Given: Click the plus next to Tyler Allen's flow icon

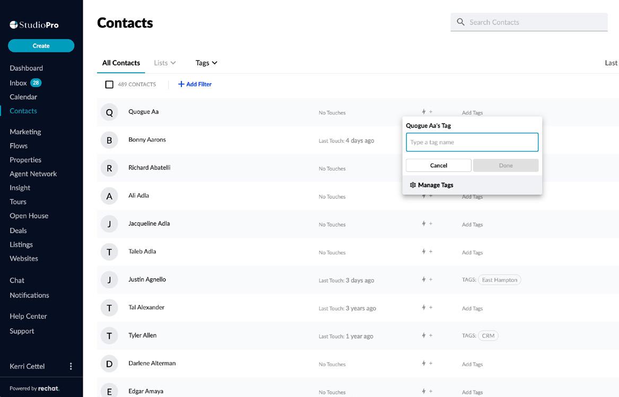Looking at the screenshot, I should point(431,336).
